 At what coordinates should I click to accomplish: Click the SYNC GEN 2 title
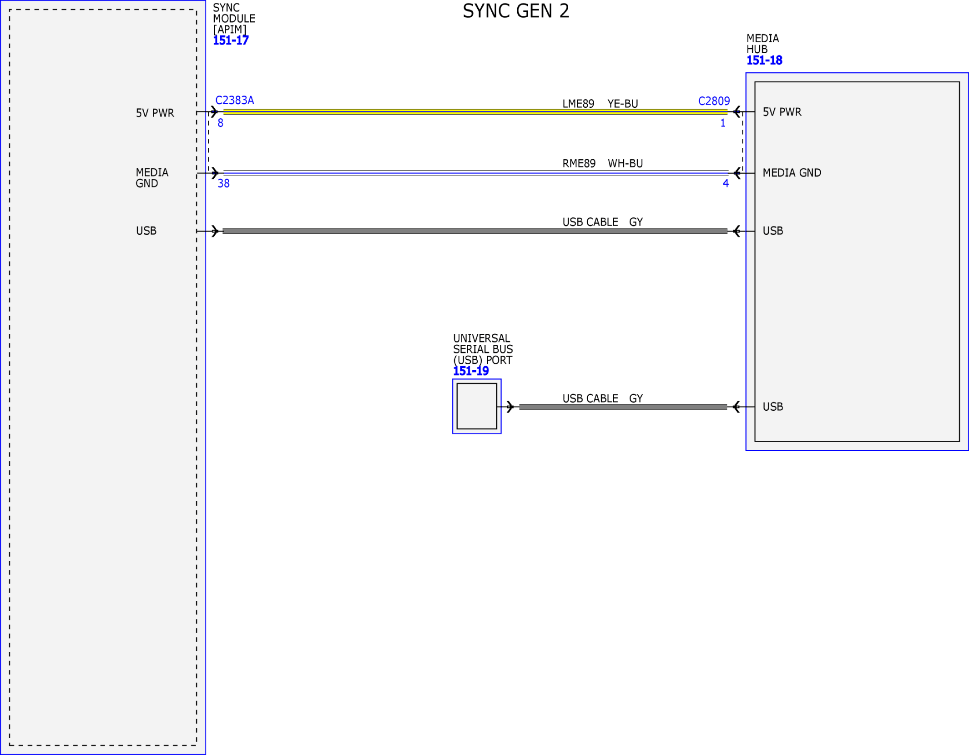click(x=516, y=11)
